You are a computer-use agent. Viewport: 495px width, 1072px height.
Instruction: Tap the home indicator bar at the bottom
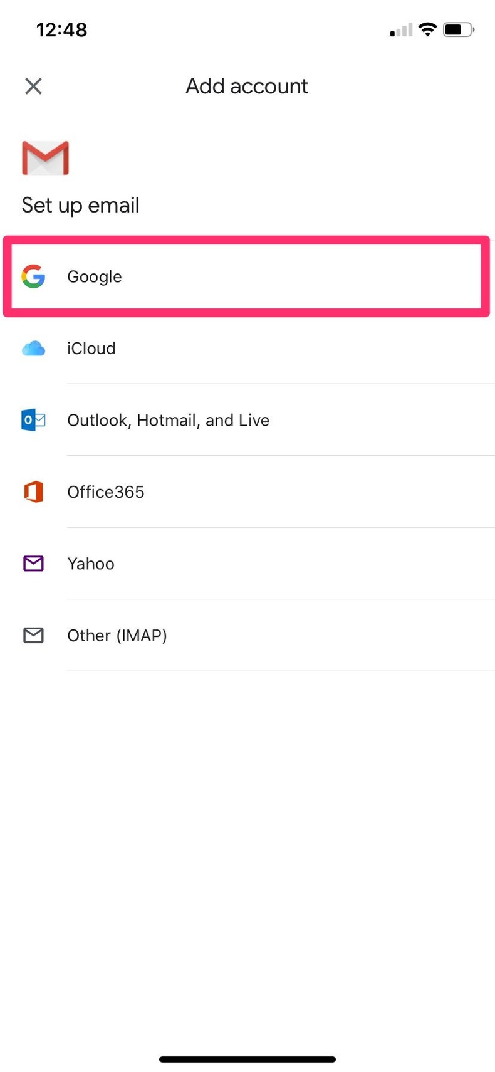(247, 1058)
